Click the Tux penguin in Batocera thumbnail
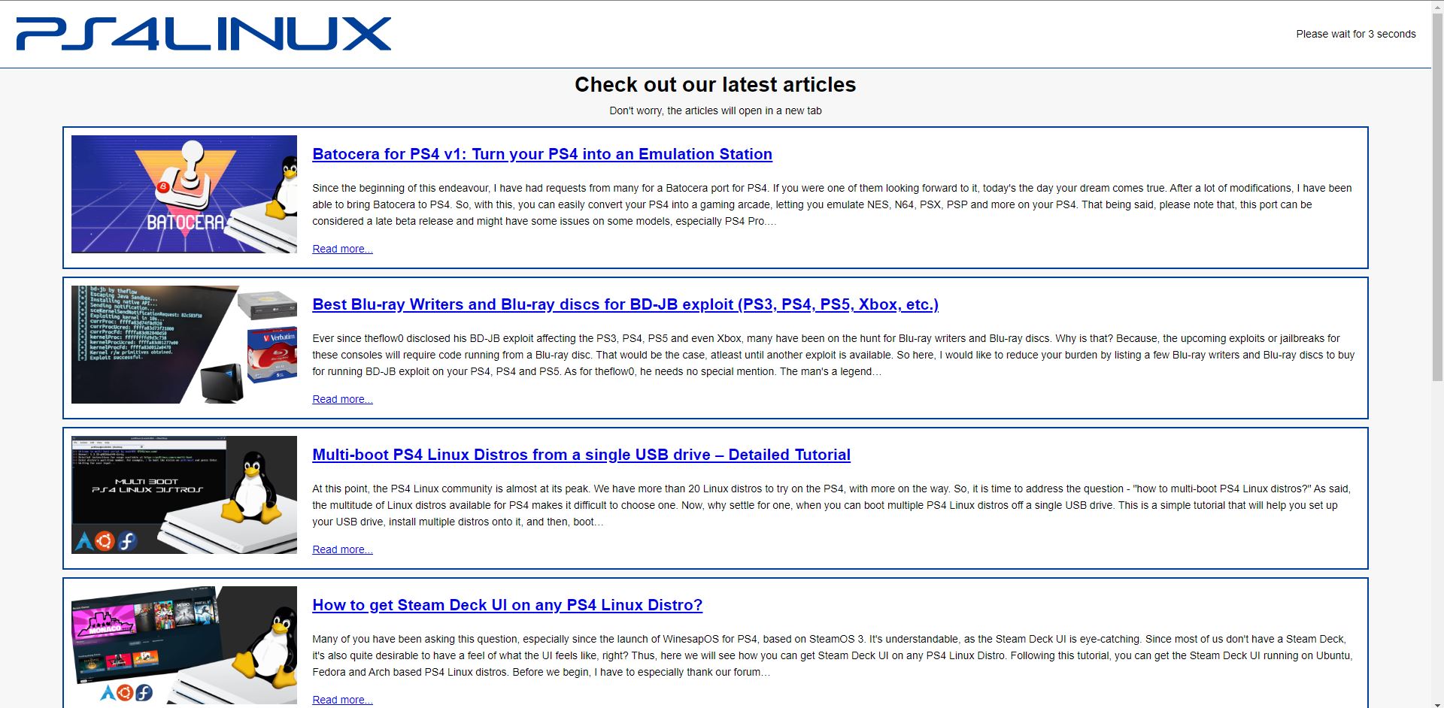 (x=283, y=187)
